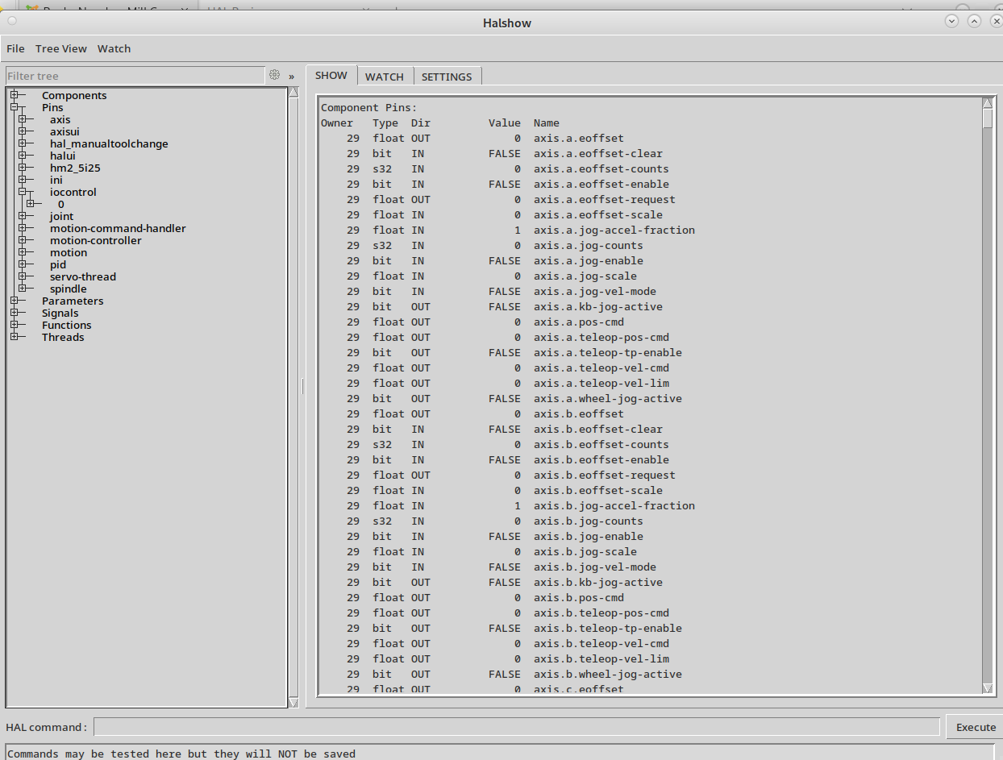Select the motion tree item
This screenshot has width=1003, height=760.
69,252
